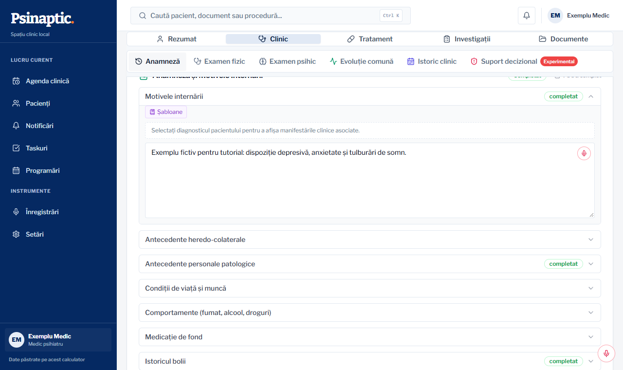Click the Psinaptic logo
The width and height of the screenshot is (623, 370).
click(42, 18)
